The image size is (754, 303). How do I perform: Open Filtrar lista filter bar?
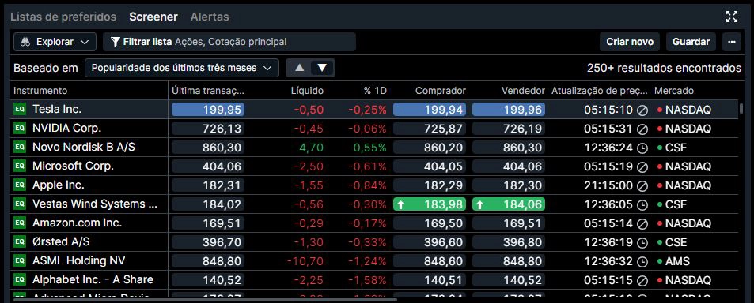pos(229,42)
